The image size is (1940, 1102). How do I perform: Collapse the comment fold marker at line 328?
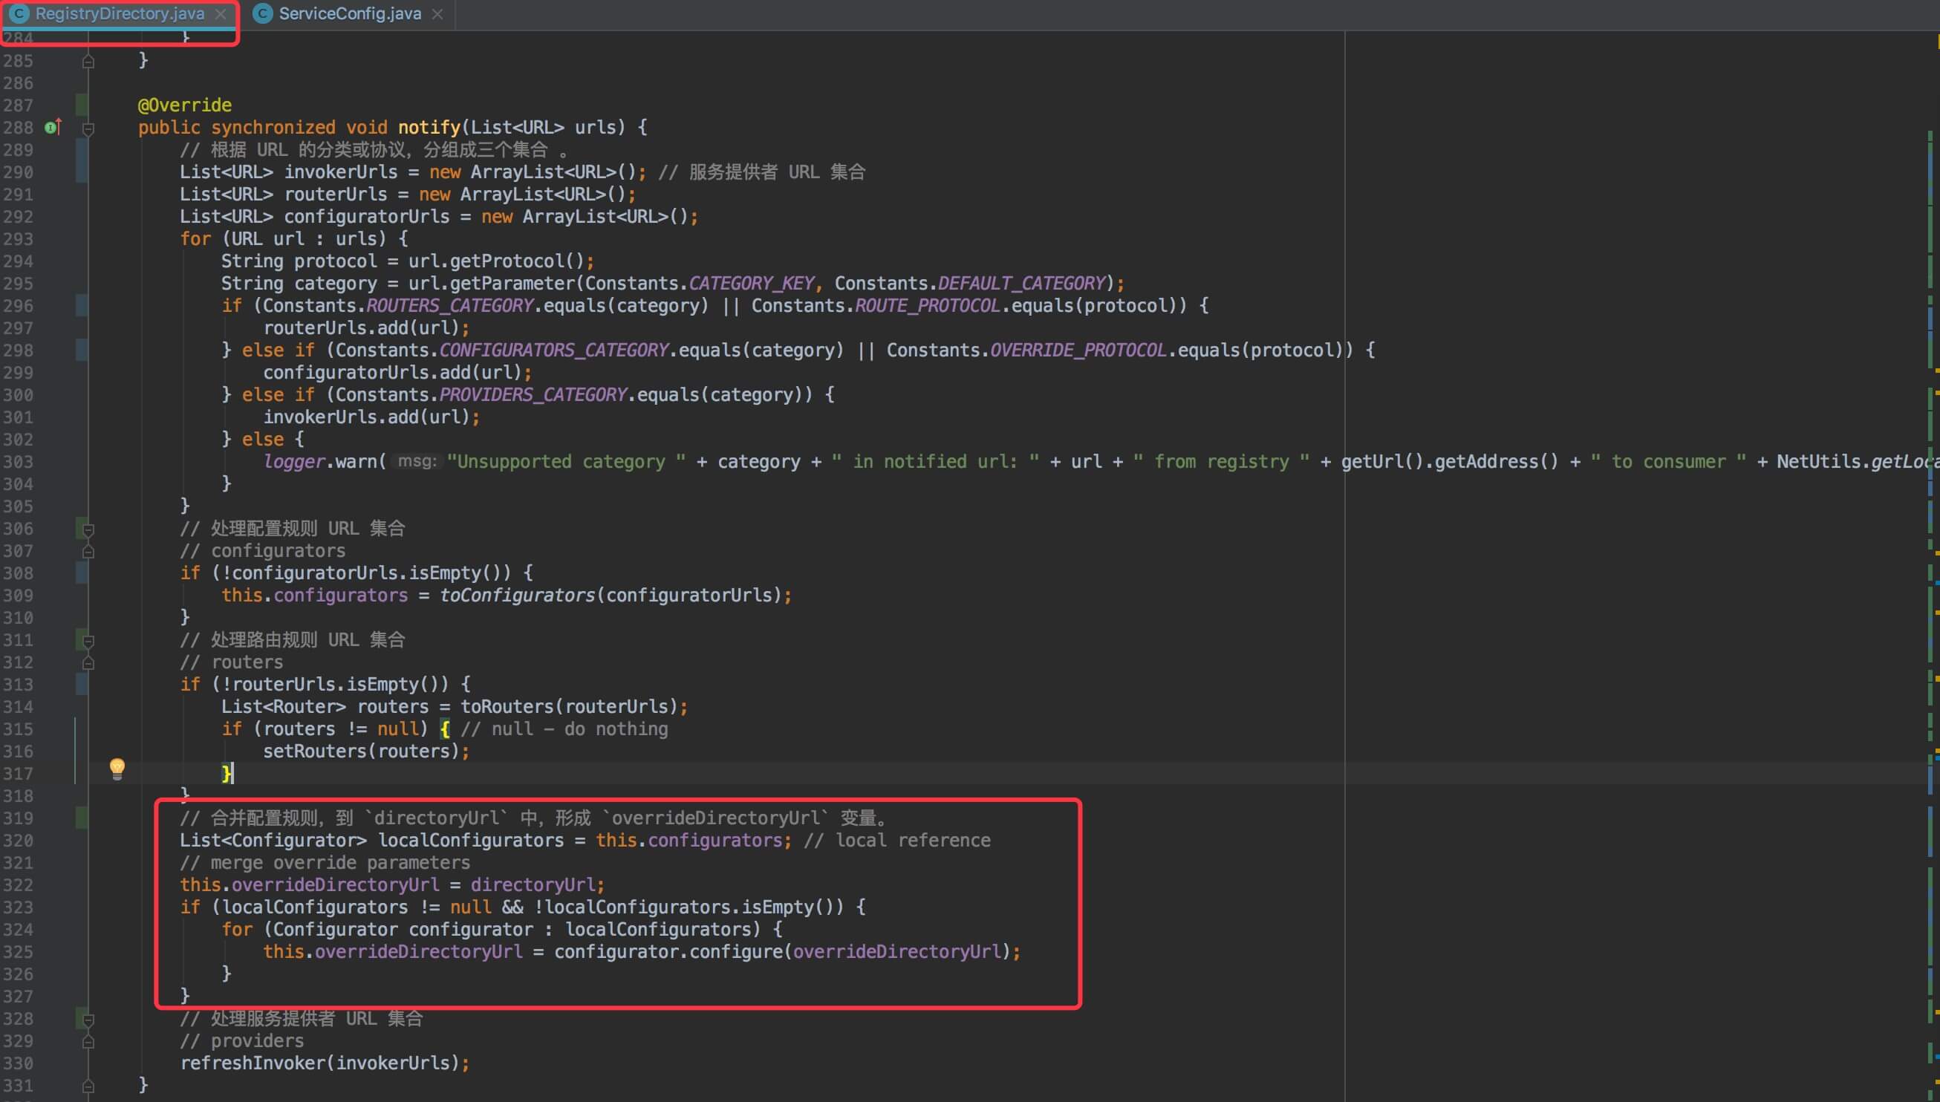(88, 1019)
